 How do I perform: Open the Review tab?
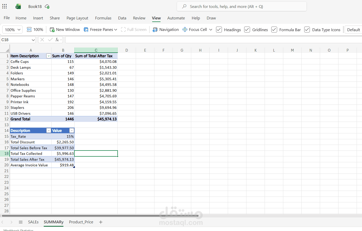point(139,18)
